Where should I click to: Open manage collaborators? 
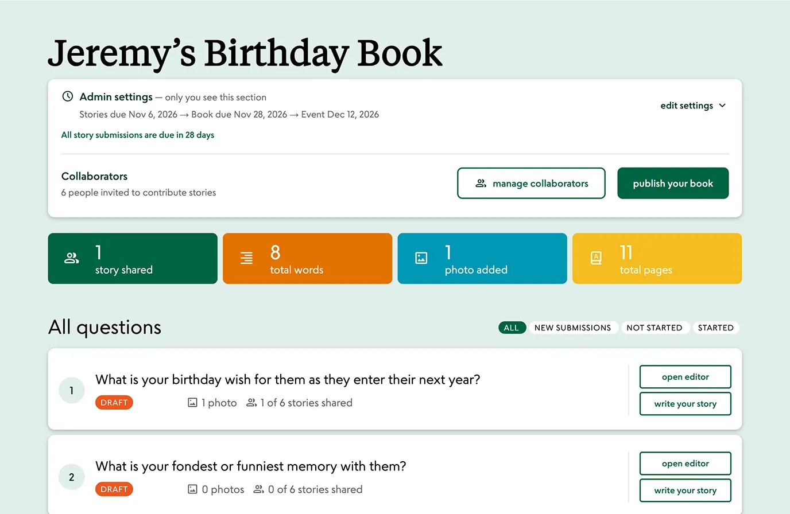[531, 184]
